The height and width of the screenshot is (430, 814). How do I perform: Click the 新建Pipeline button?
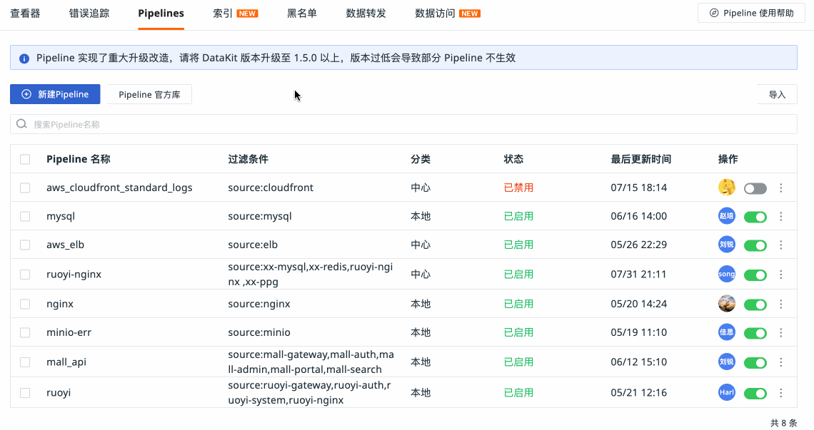(55, 94)
